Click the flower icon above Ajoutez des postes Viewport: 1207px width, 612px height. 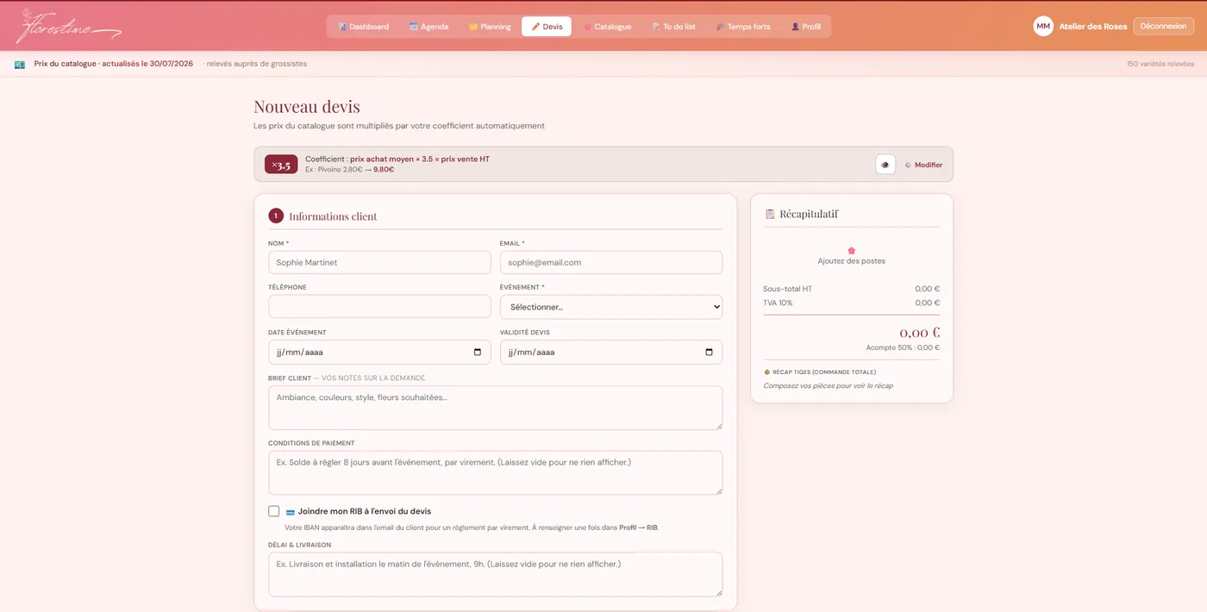click(852, 251)
